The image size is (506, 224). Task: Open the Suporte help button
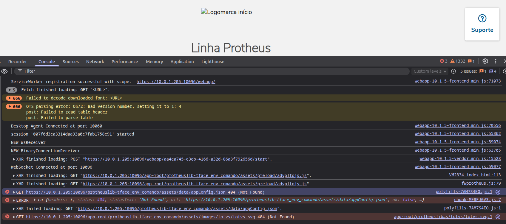click(482, 24)
